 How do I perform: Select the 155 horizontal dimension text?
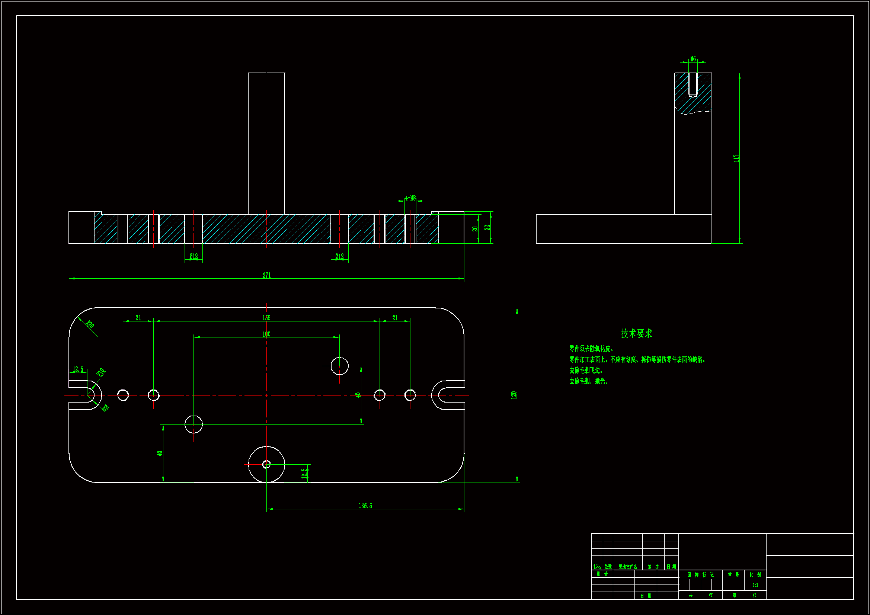pyautogui.click(x=266, y=318)
